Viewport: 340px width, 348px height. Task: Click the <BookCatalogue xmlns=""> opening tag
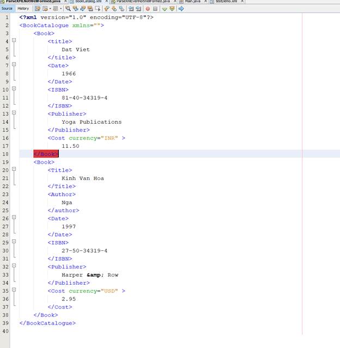pyautogui.click(x=62, y=25)
